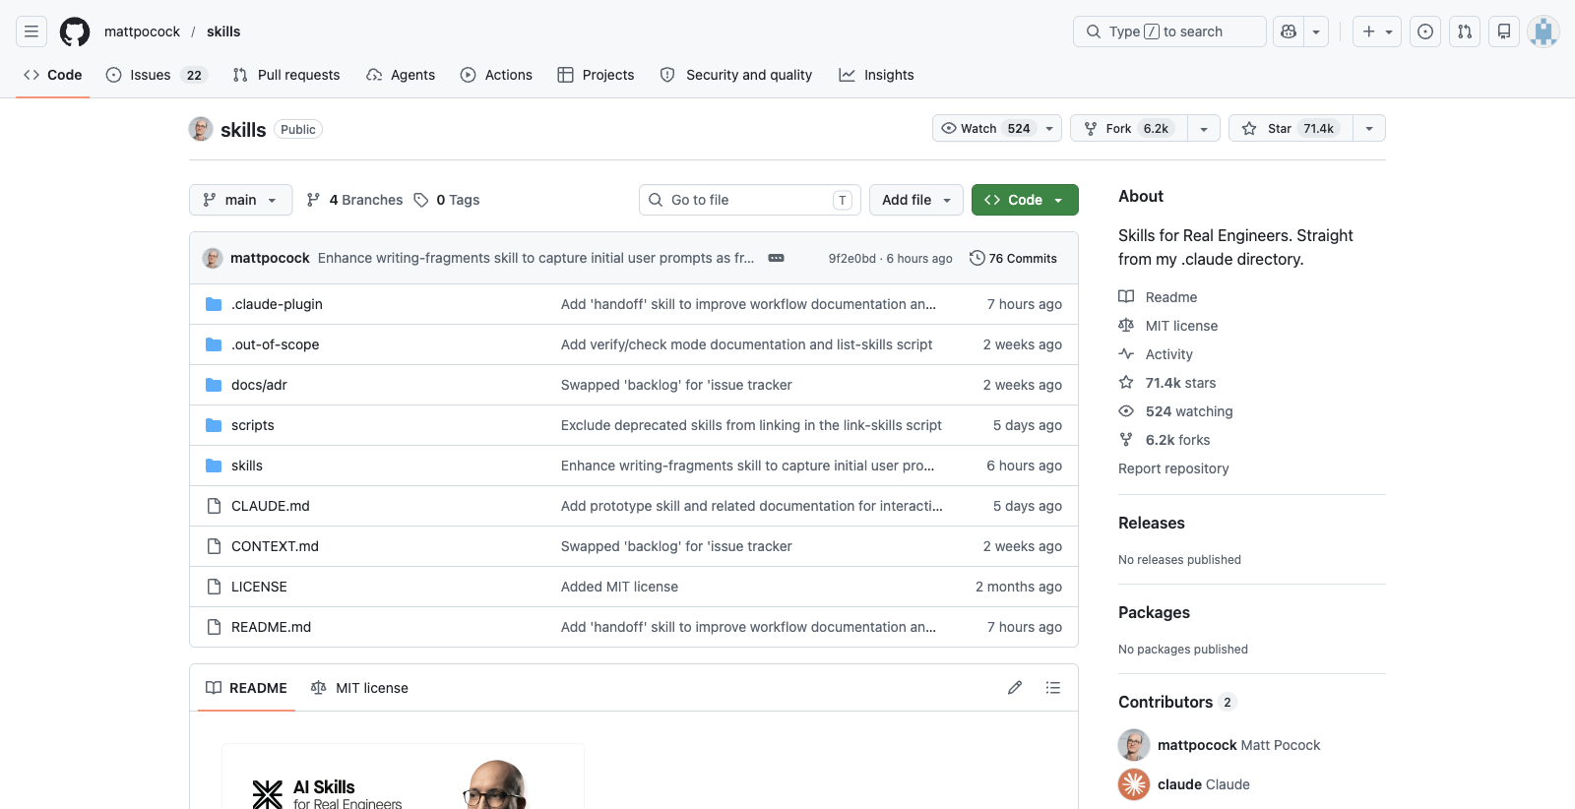Image resolution: width=1575 pixels, height=809 pixels.
Task: Focus the Type / to search box
Action: [1169, 31]
